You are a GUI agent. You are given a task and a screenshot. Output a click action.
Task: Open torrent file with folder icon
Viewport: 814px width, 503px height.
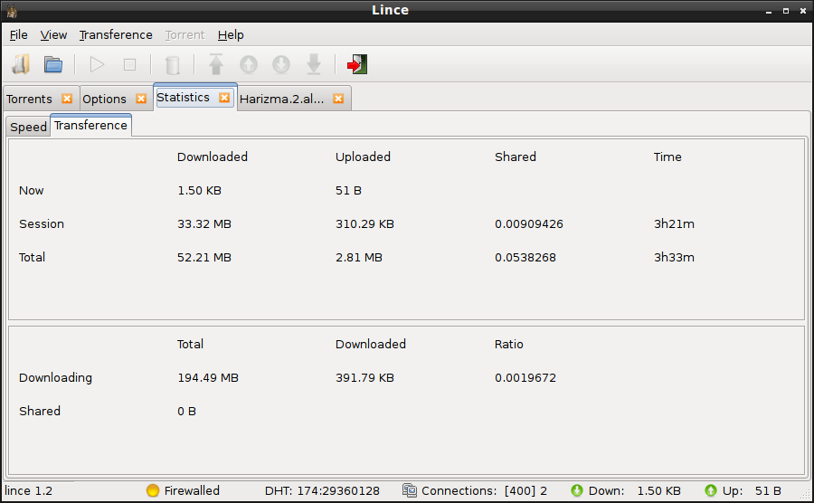(x=53, y=65)
